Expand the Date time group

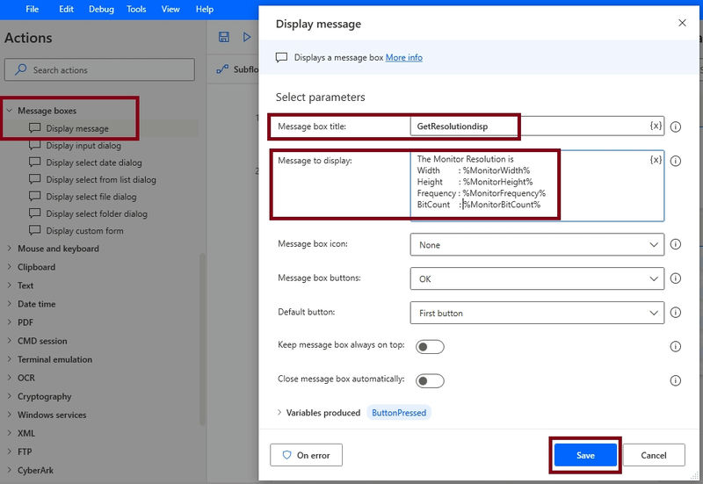(x=10, y=303)
